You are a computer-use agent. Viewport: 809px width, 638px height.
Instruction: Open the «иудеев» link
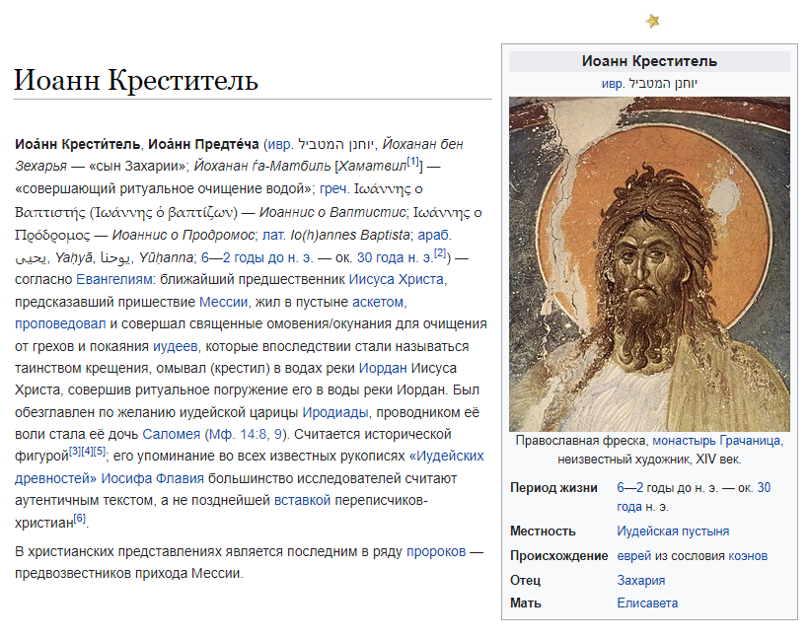(x=175, y=346)
